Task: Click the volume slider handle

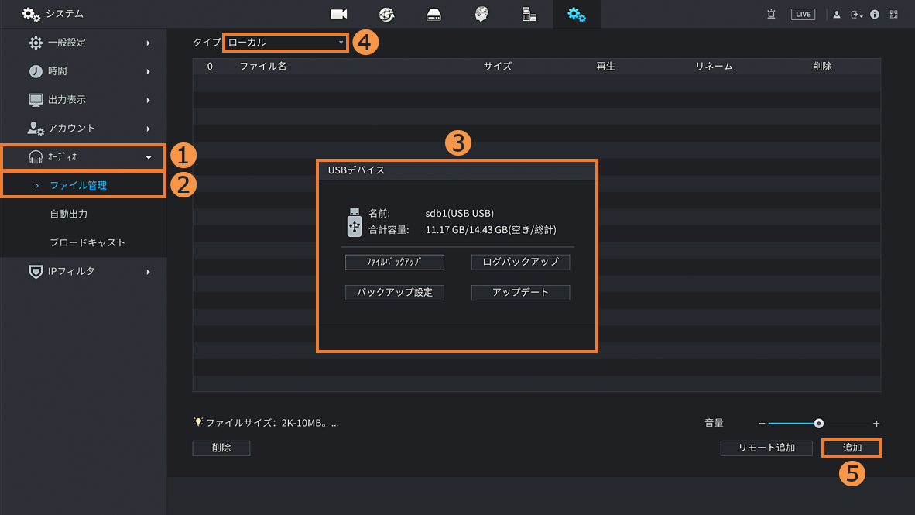Action: 819,424
